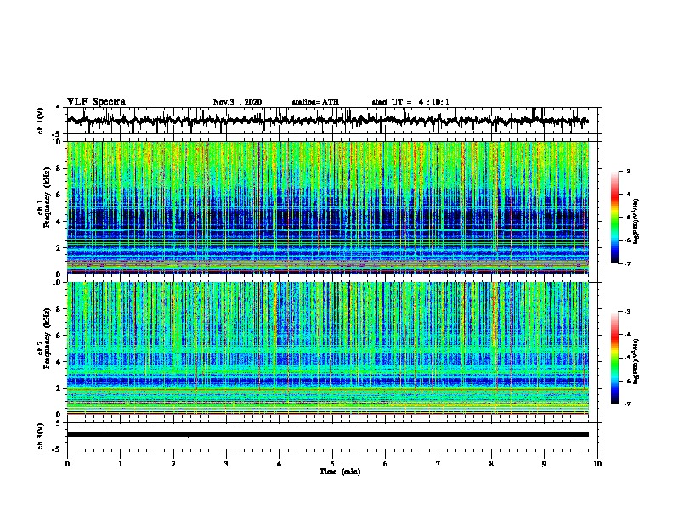
Task: Click the log(PSD) label beside ch.2 colorbar
Action: [x=636, y=361]
